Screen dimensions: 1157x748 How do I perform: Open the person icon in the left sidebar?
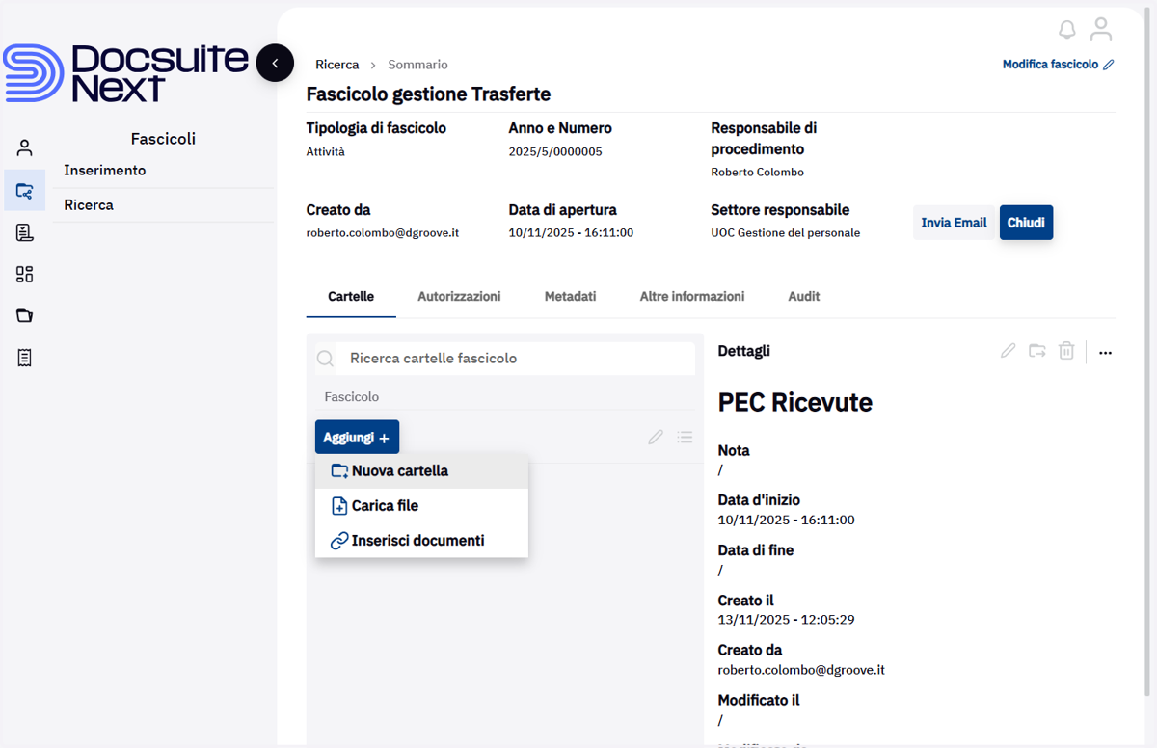click(x=25, y=147)
